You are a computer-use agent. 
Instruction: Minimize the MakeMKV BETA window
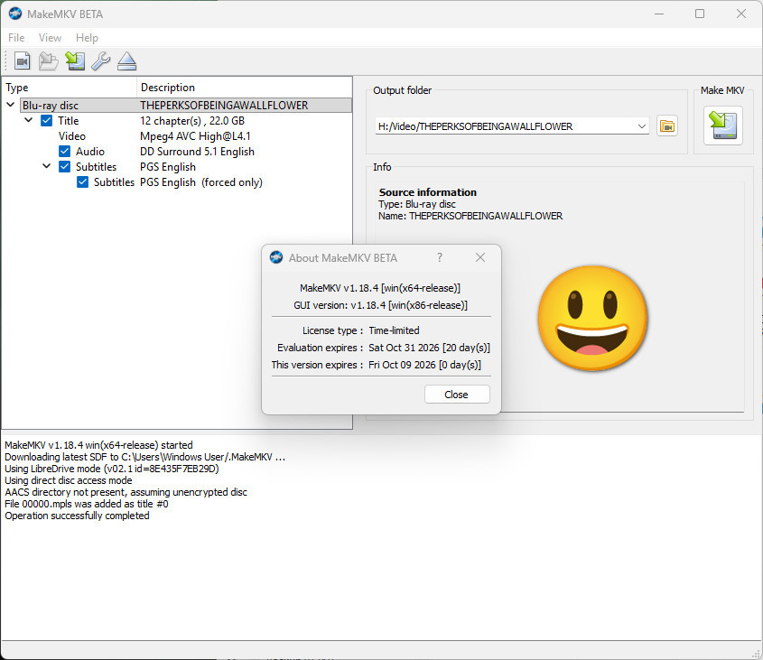659,14
